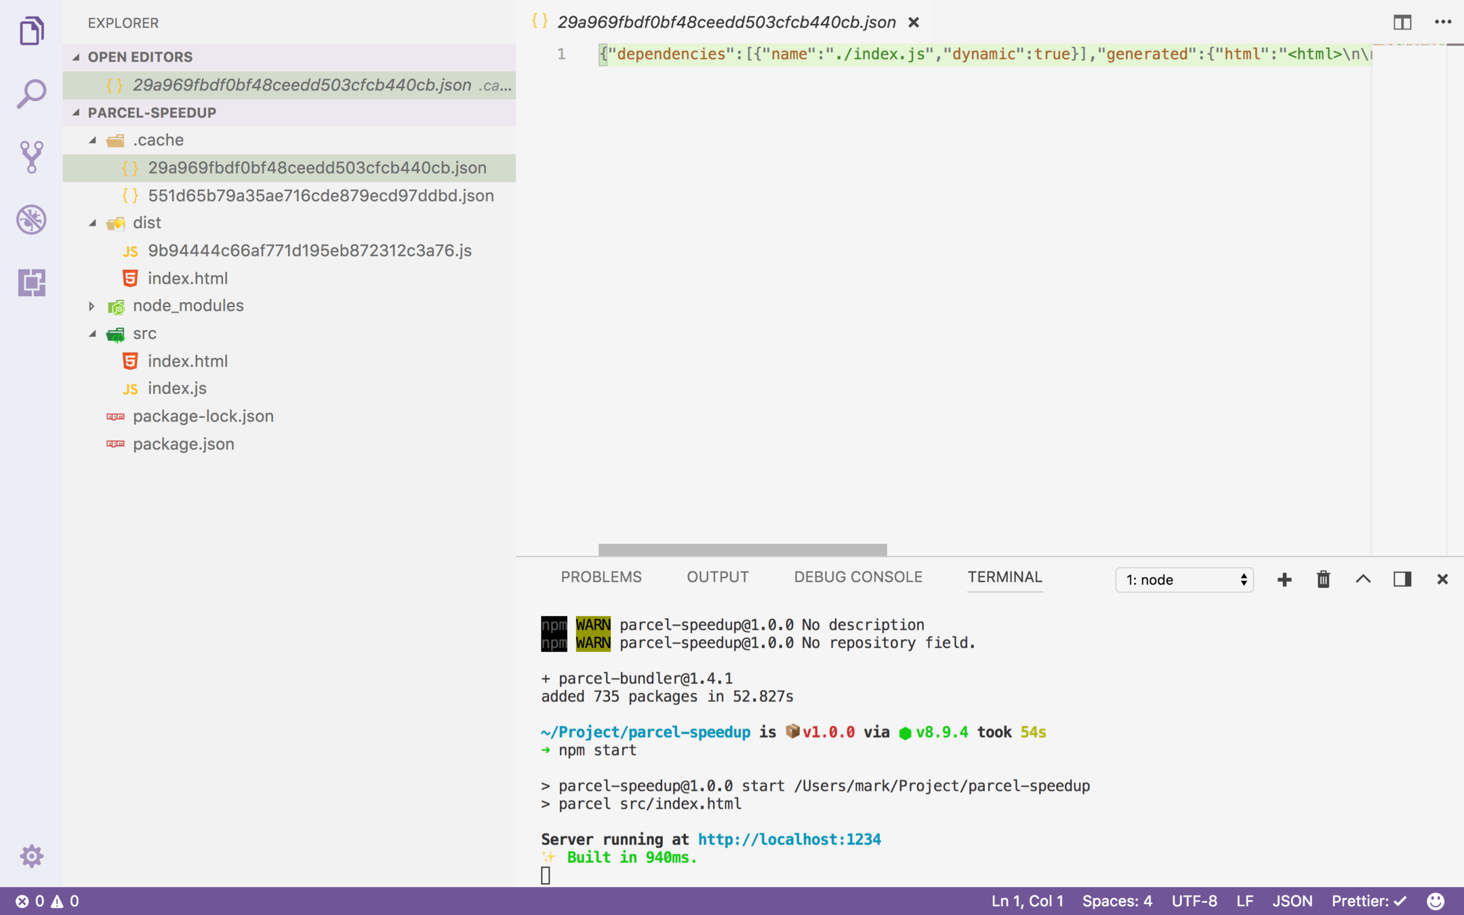Open the Debug view icon
Viewport: 1464px width, 915px height.
[x=31, y=220]
